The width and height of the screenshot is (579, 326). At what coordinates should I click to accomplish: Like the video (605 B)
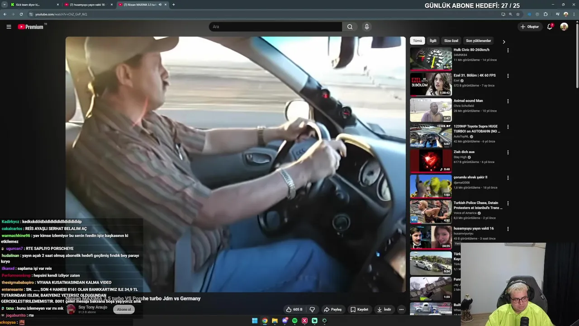click(294, 310)
